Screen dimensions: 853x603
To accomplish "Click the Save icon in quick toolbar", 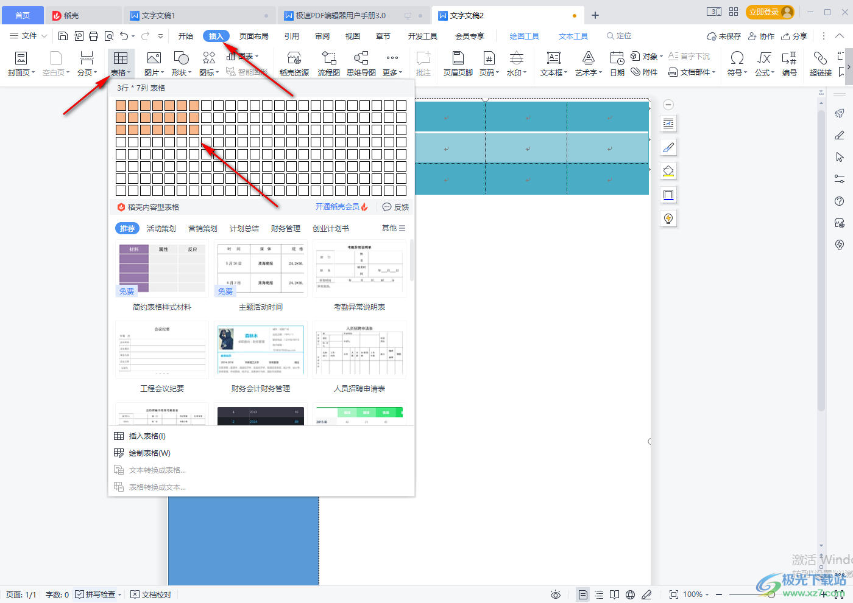I will (x=63, y=36).
